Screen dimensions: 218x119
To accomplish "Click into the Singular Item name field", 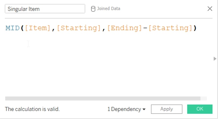I will tap(45, 9).
